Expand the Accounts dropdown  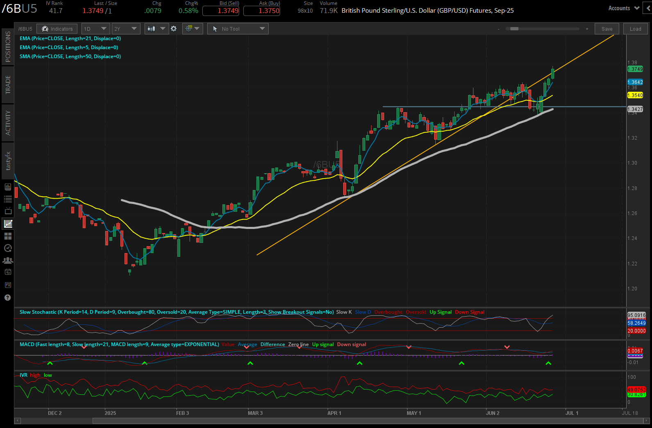point(624,8)
